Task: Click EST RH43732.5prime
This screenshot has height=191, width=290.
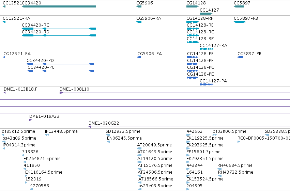Action: coord(220,176)
